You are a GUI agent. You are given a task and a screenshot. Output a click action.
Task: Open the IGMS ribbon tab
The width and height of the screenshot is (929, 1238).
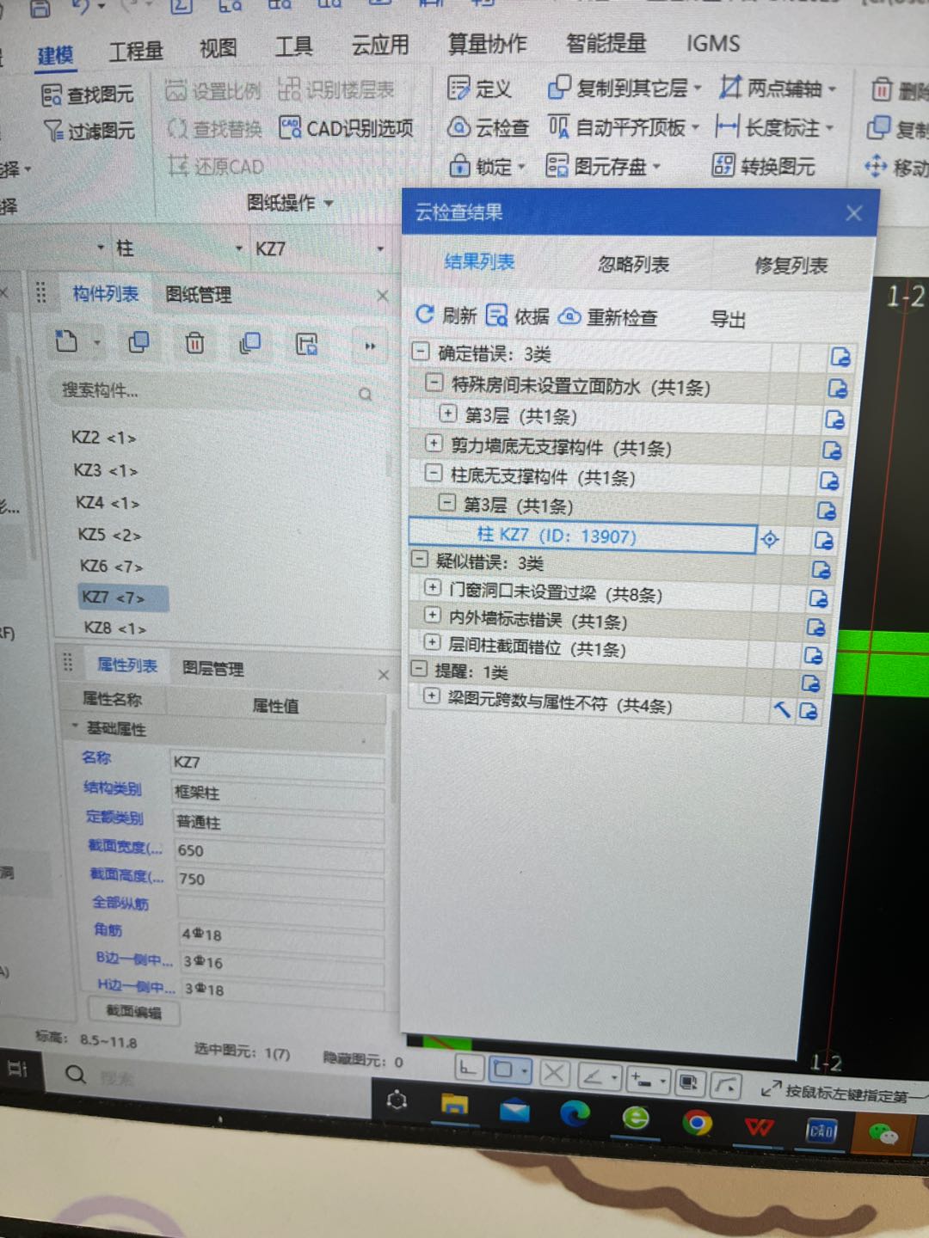point(712,43)
